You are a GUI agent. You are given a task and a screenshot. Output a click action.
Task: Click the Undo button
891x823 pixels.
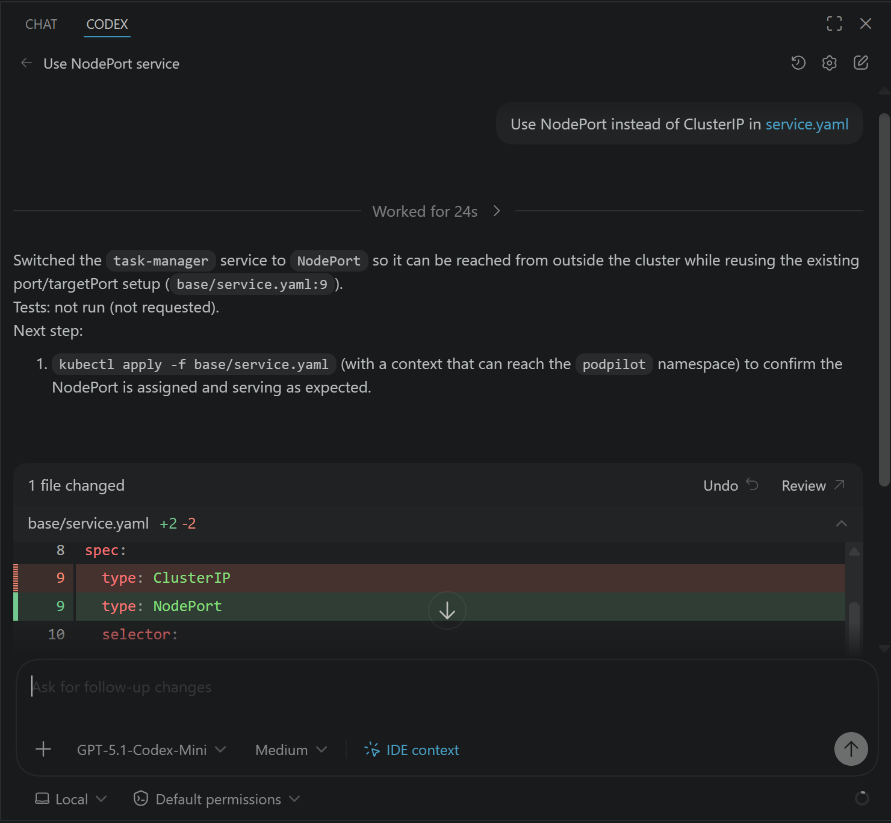pyautogui.click(x=731, y=485)
